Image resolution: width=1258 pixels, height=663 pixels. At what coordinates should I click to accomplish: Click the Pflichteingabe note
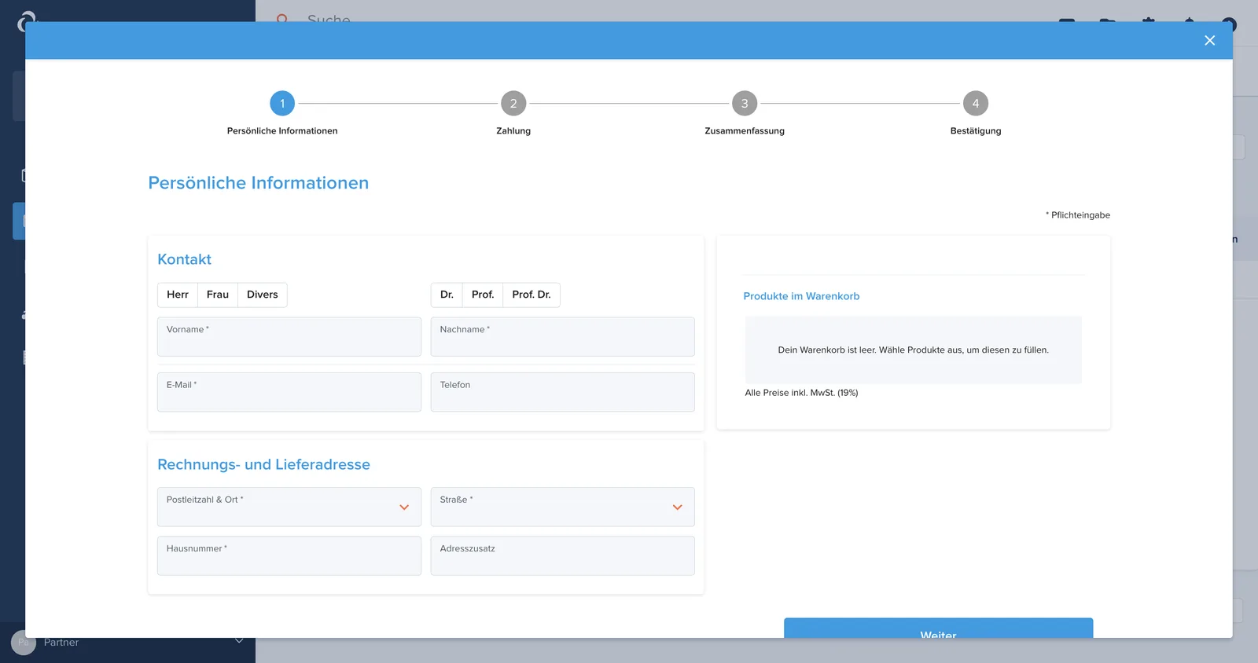pyautogui.click(x=1078, y=215)
